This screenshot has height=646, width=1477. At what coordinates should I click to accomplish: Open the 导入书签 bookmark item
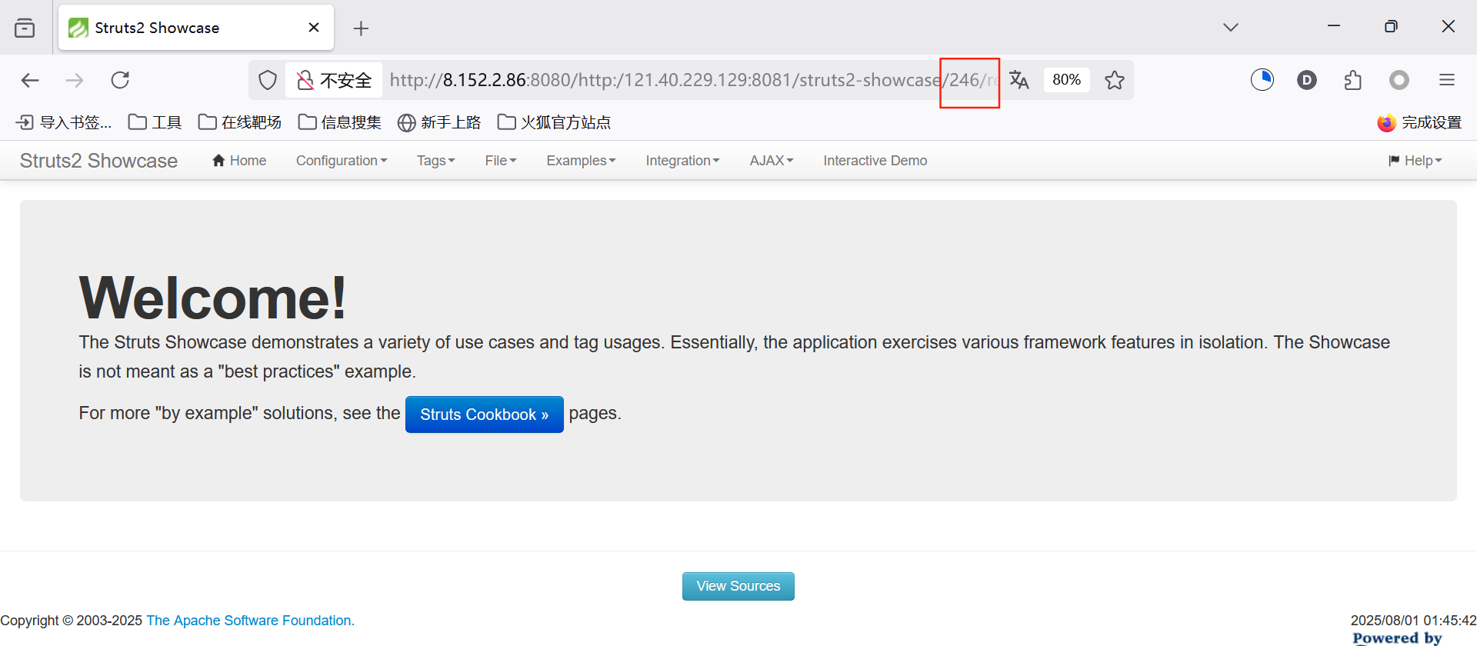(64, 122)
